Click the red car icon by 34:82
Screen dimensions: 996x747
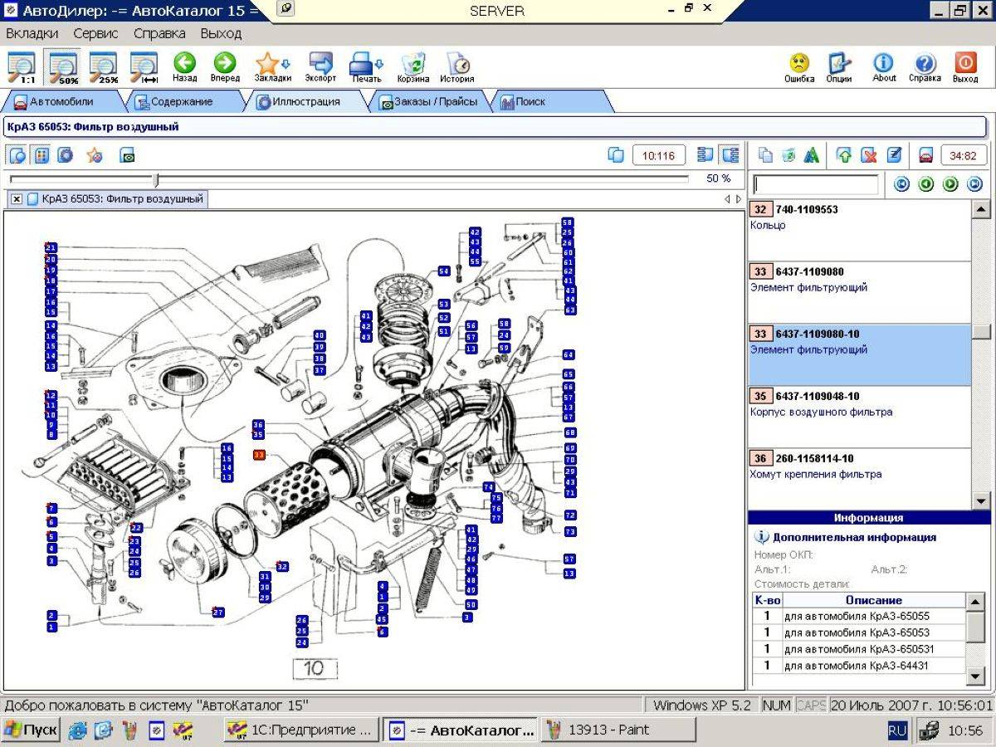(926, 155)
